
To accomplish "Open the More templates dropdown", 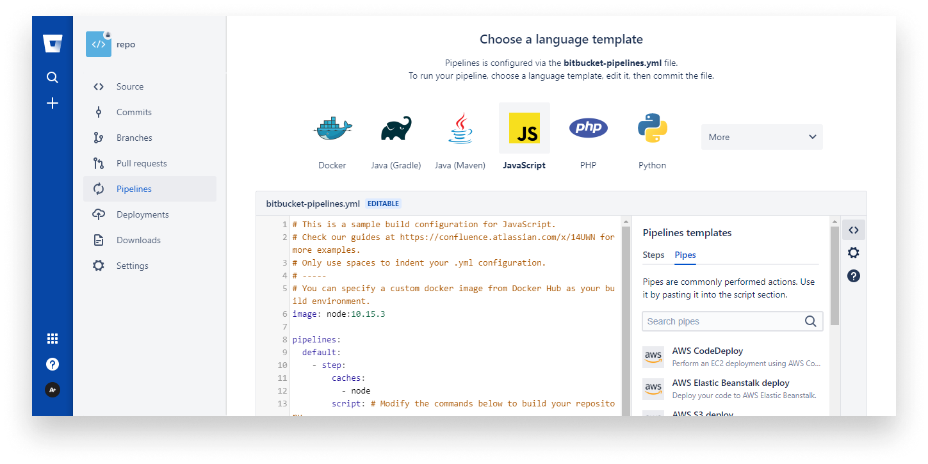I will 762,137.
